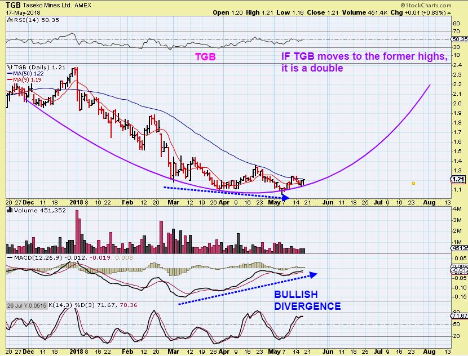Screen dimensions: 468x356
Task: Click the MA(50) 1.22 legend entry
Action: pyautogui.click(x=25, y=74)
